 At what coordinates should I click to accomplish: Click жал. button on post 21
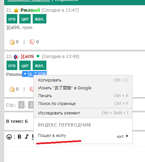(x=40, y=19)
